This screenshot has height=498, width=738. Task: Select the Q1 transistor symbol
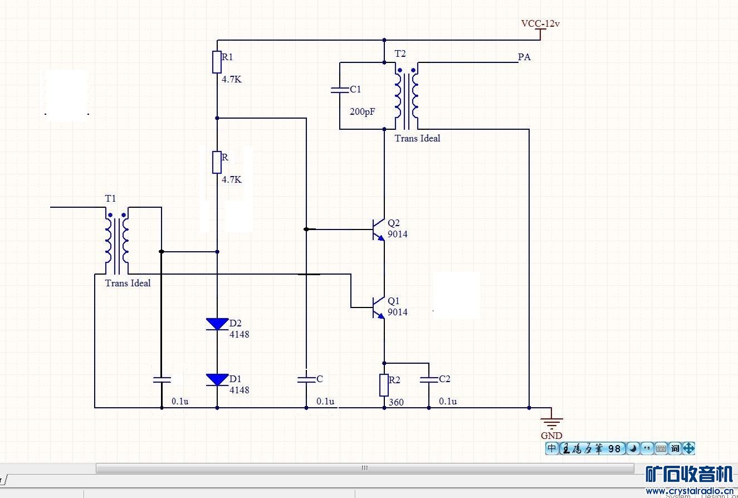378,307
